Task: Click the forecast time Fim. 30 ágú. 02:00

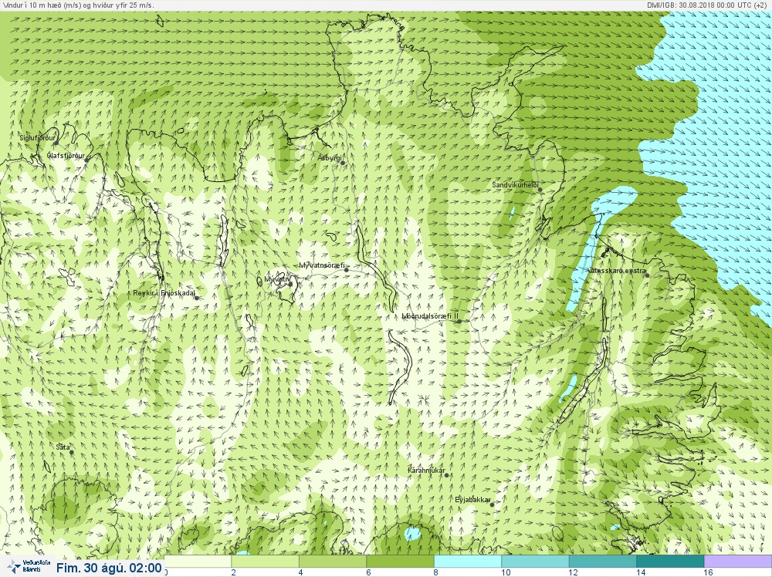Action: [x=109, y=568]
